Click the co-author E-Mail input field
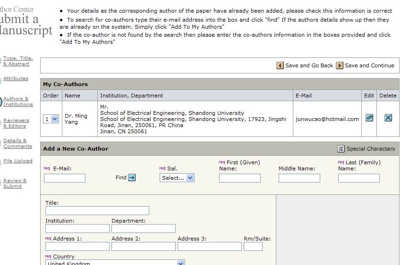 point(65,178)
